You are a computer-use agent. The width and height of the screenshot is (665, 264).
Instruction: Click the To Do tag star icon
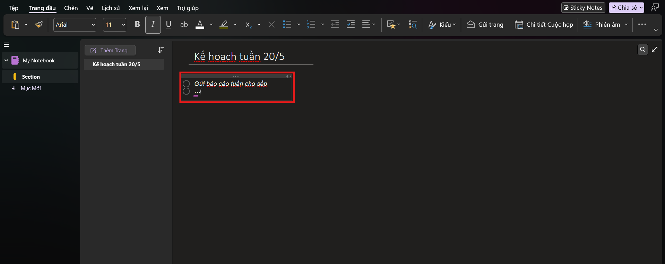coord(391,25)
